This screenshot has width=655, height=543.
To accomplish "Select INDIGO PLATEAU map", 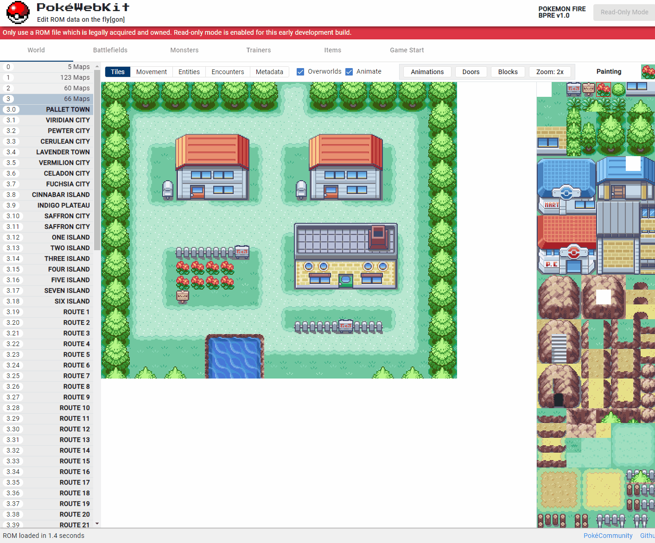I will click(x=47, y=205).
